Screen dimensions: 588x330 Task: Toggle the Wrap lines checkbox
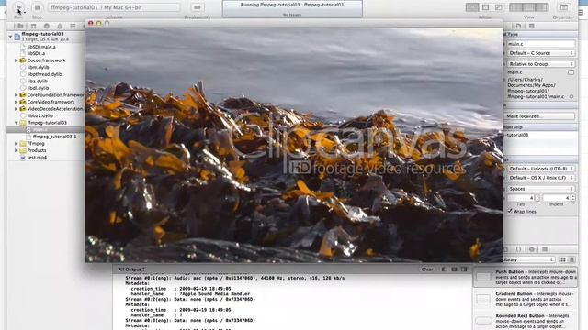coord(510,212)
